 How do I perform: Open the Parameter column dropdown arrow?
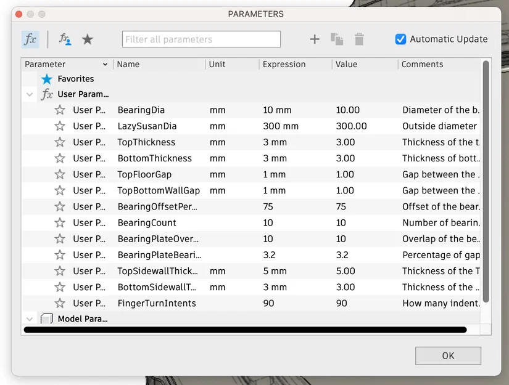click(105, 65)
